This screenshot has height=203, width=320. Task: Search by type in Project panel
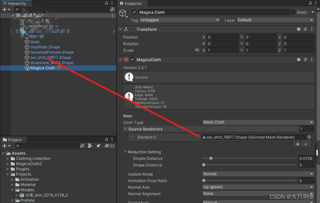click(90, 146)
